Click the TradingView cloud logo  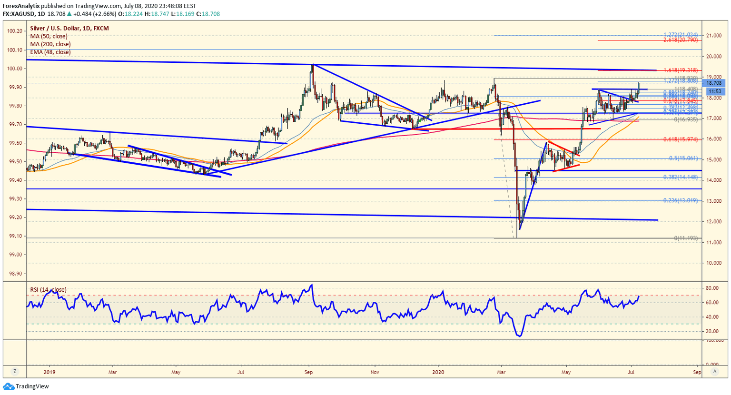8,386
